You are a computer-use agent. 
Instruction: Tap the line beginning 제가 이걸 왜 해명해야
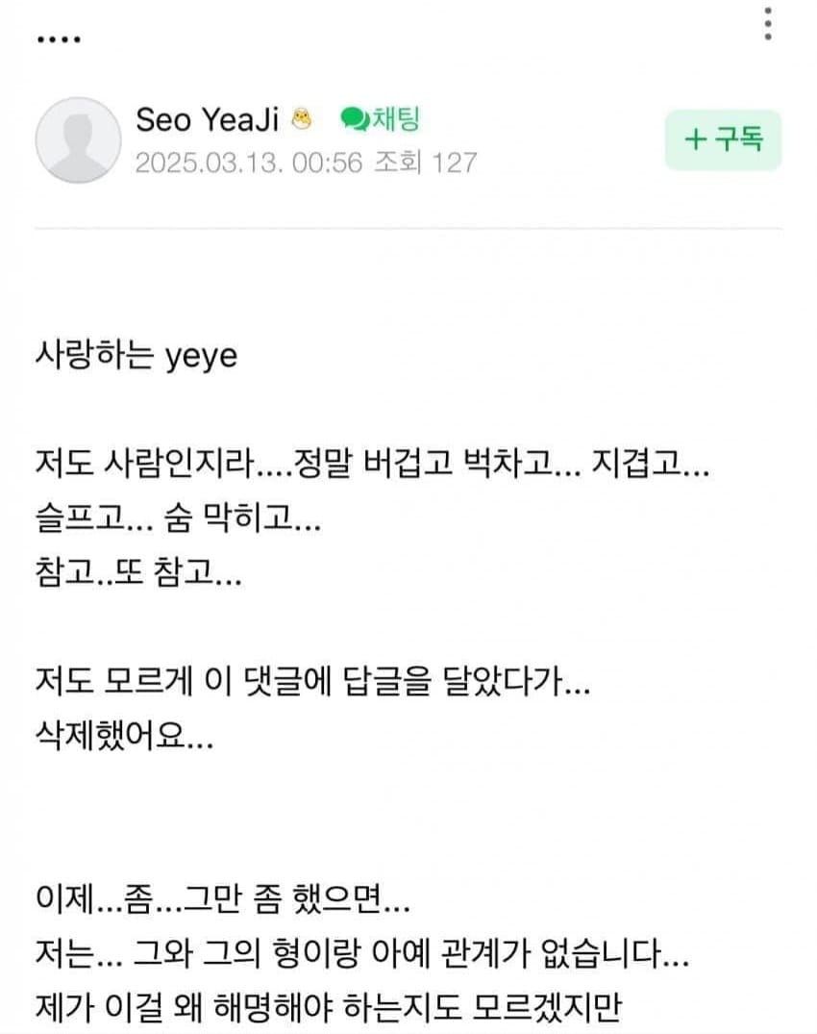[328, 1008]
